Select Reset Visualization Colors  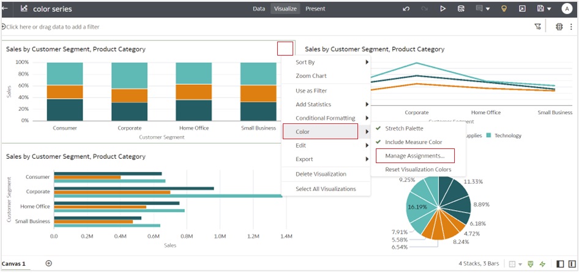pos(418,169)
